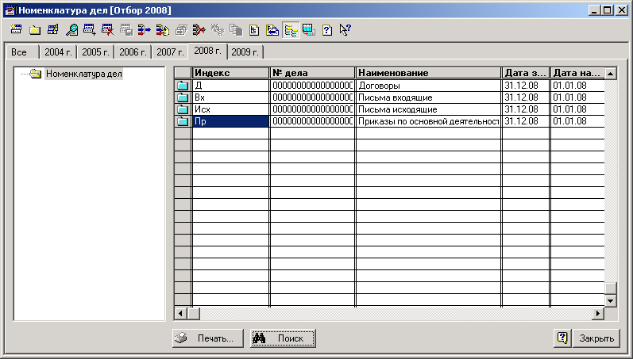Click the vertical scrollbar up arrow

pyautogui.click(x=611, y=74)
